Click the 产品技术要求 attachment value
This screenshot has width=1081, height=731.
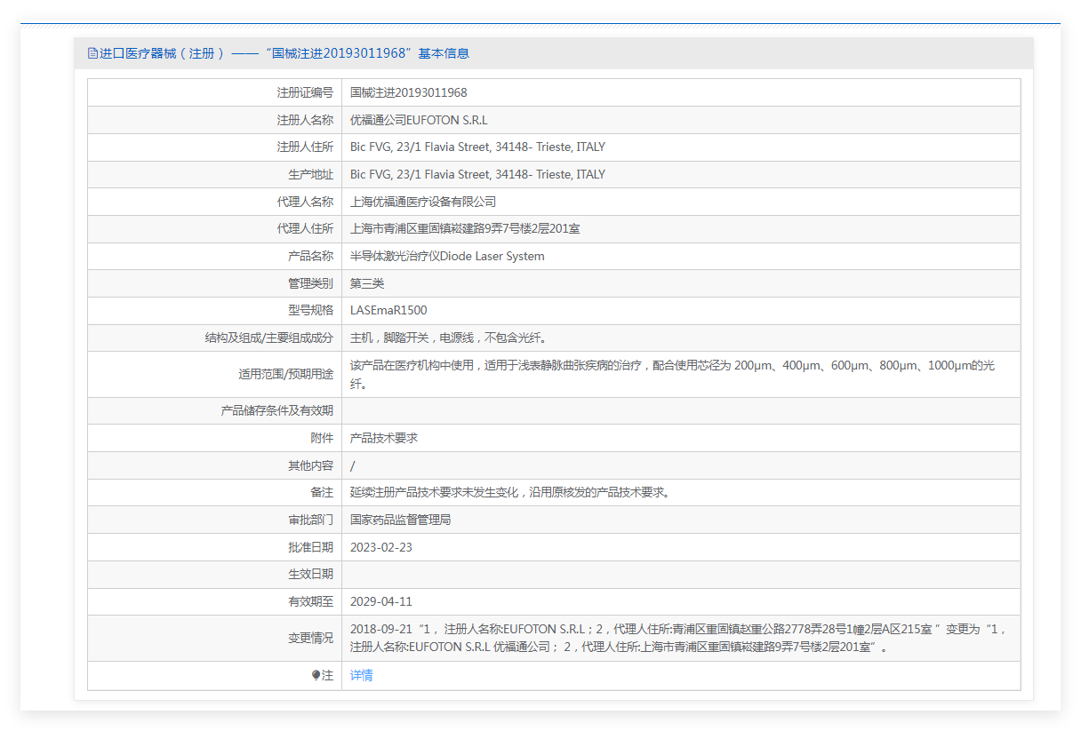coord(384,439)
